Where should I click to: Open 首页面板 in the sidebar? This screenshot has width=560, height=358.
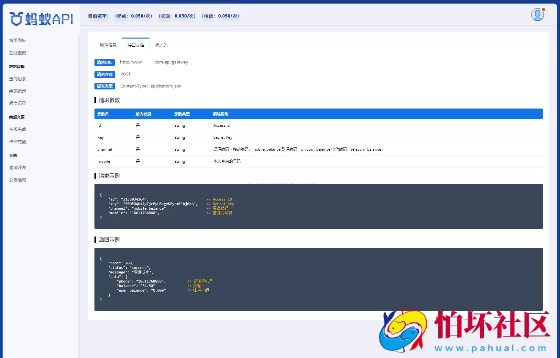click(x=17, y=40)
